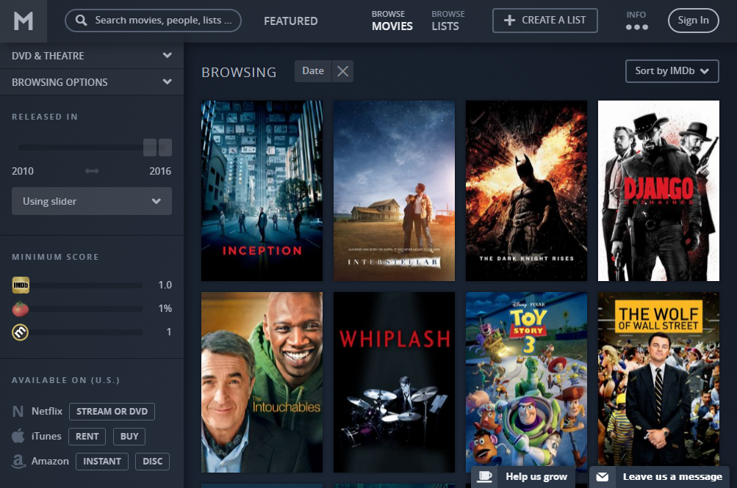
Task: Click the M site logo icon
Action: [24, 21]
